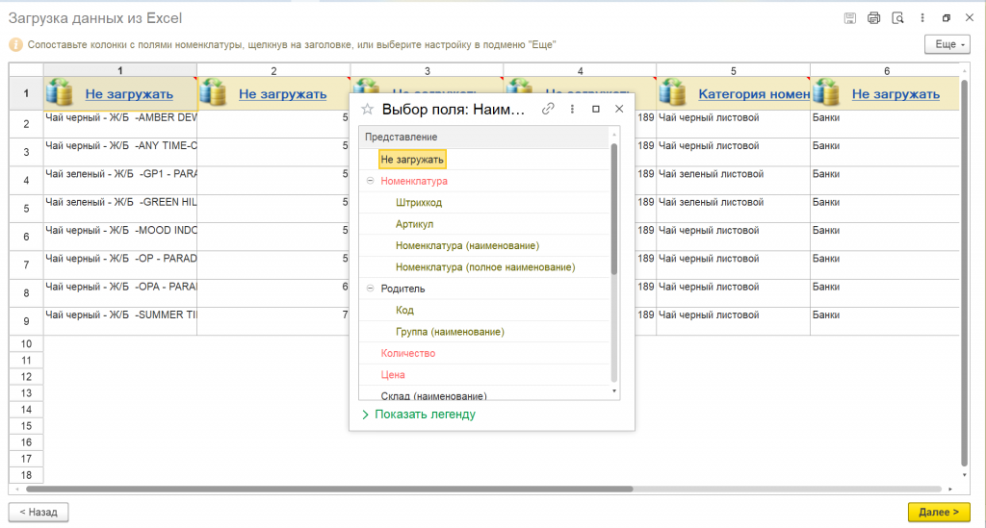Choose Номенклатура (полное наименование) field

[485, 266]
